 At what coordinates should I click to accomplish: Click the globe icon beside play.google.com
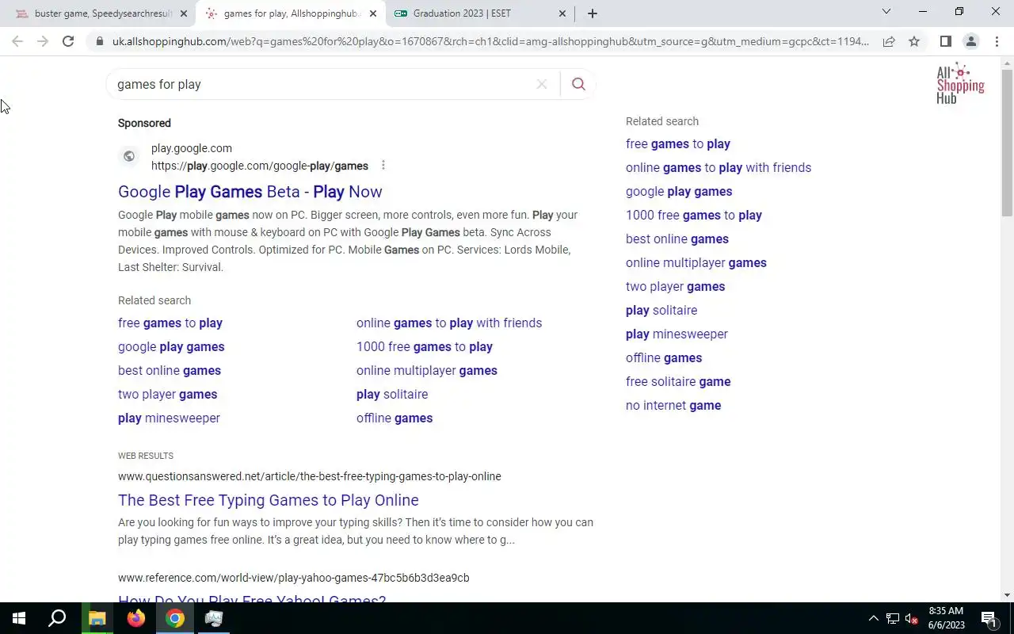pos(129,157)
